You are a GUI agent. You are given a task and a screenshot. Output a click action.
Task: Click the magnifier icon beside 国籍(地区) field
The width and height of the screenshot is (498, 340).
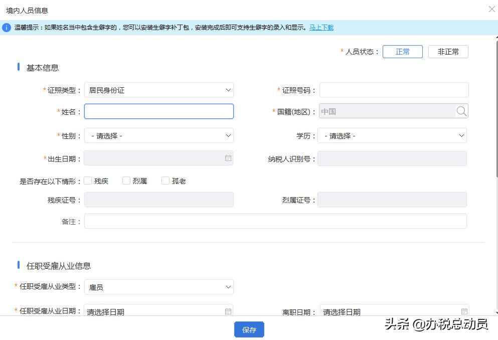[x=461, y=111]
